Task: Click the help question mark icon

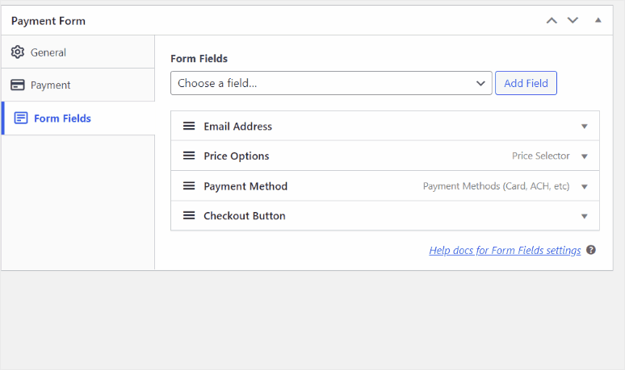Action: click(591, 250)
